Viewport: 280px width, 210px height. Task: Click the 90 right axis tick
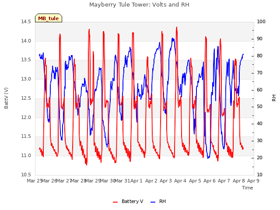pos(259,39)
